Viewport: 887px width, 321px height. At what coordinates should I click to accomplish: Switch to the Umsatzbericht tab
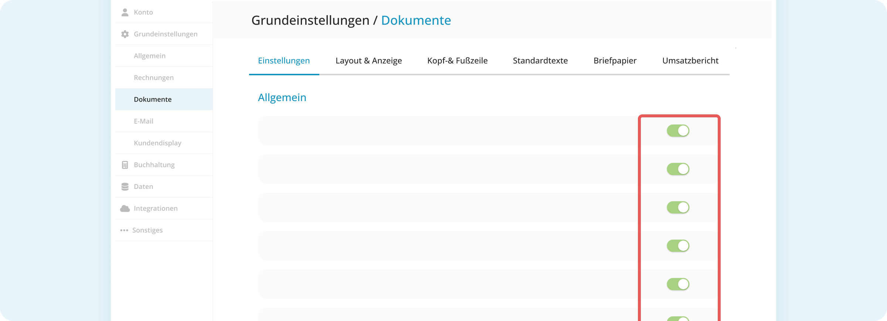(690, 61)
